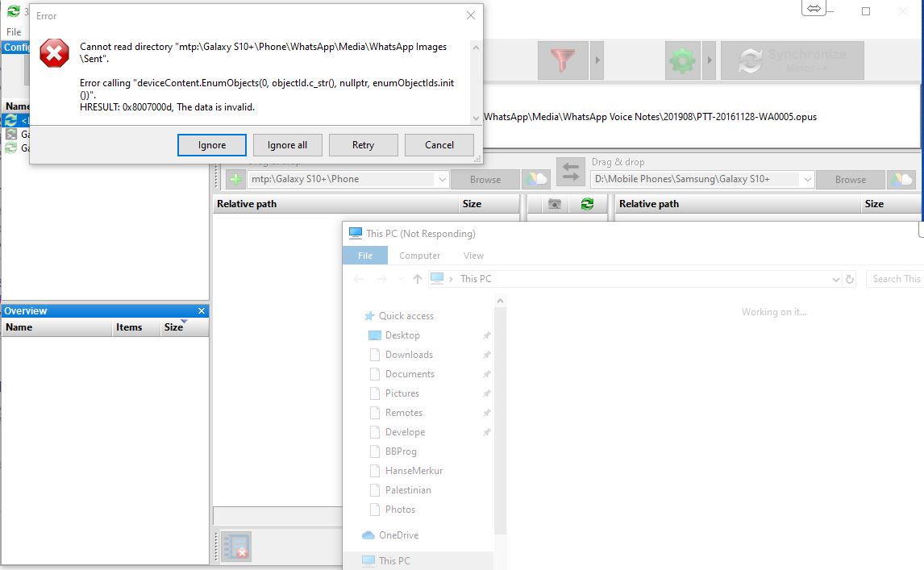Select HanseMerkur folder in Quick access
This screenshot has width=924, height=570.
point(414,471)
